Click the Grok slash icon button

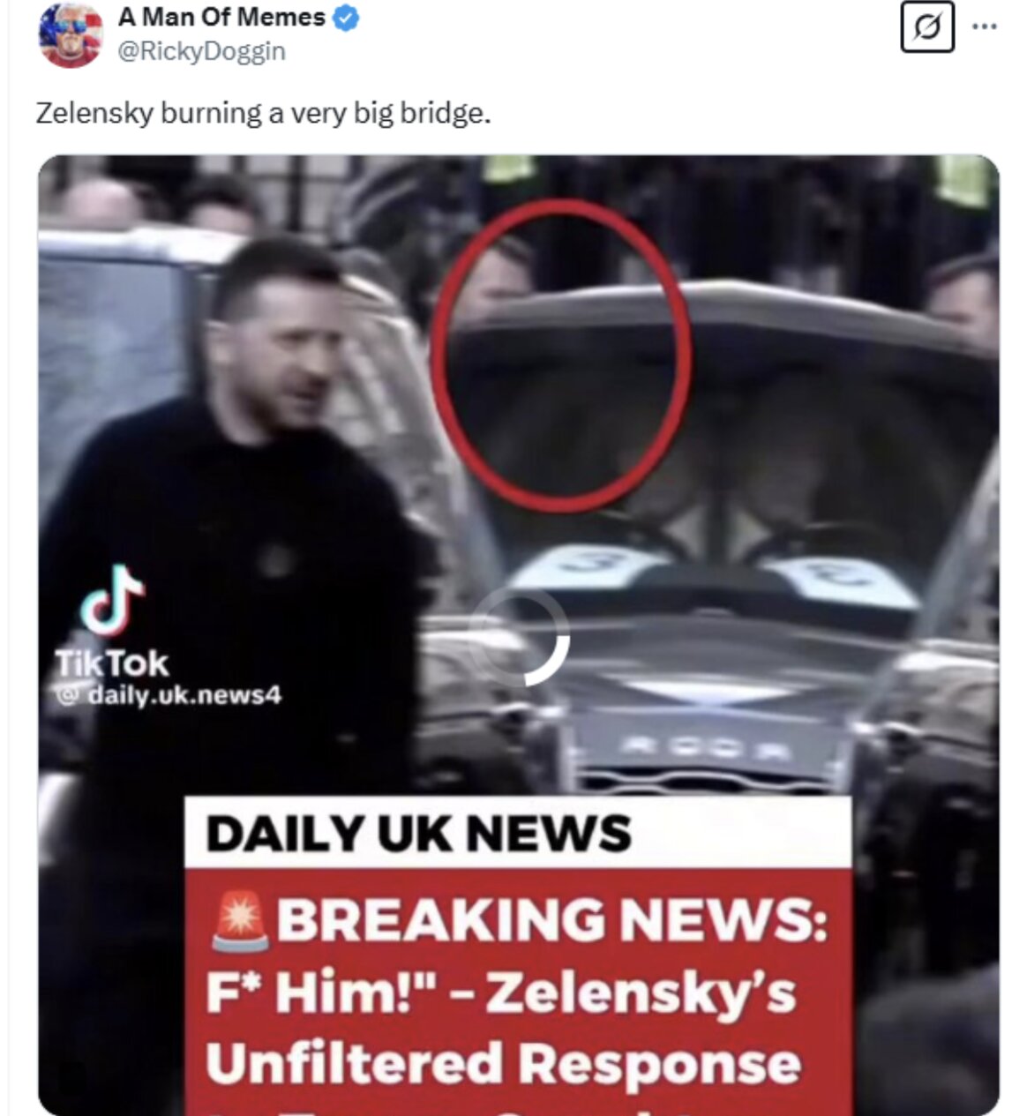(927, 27)
